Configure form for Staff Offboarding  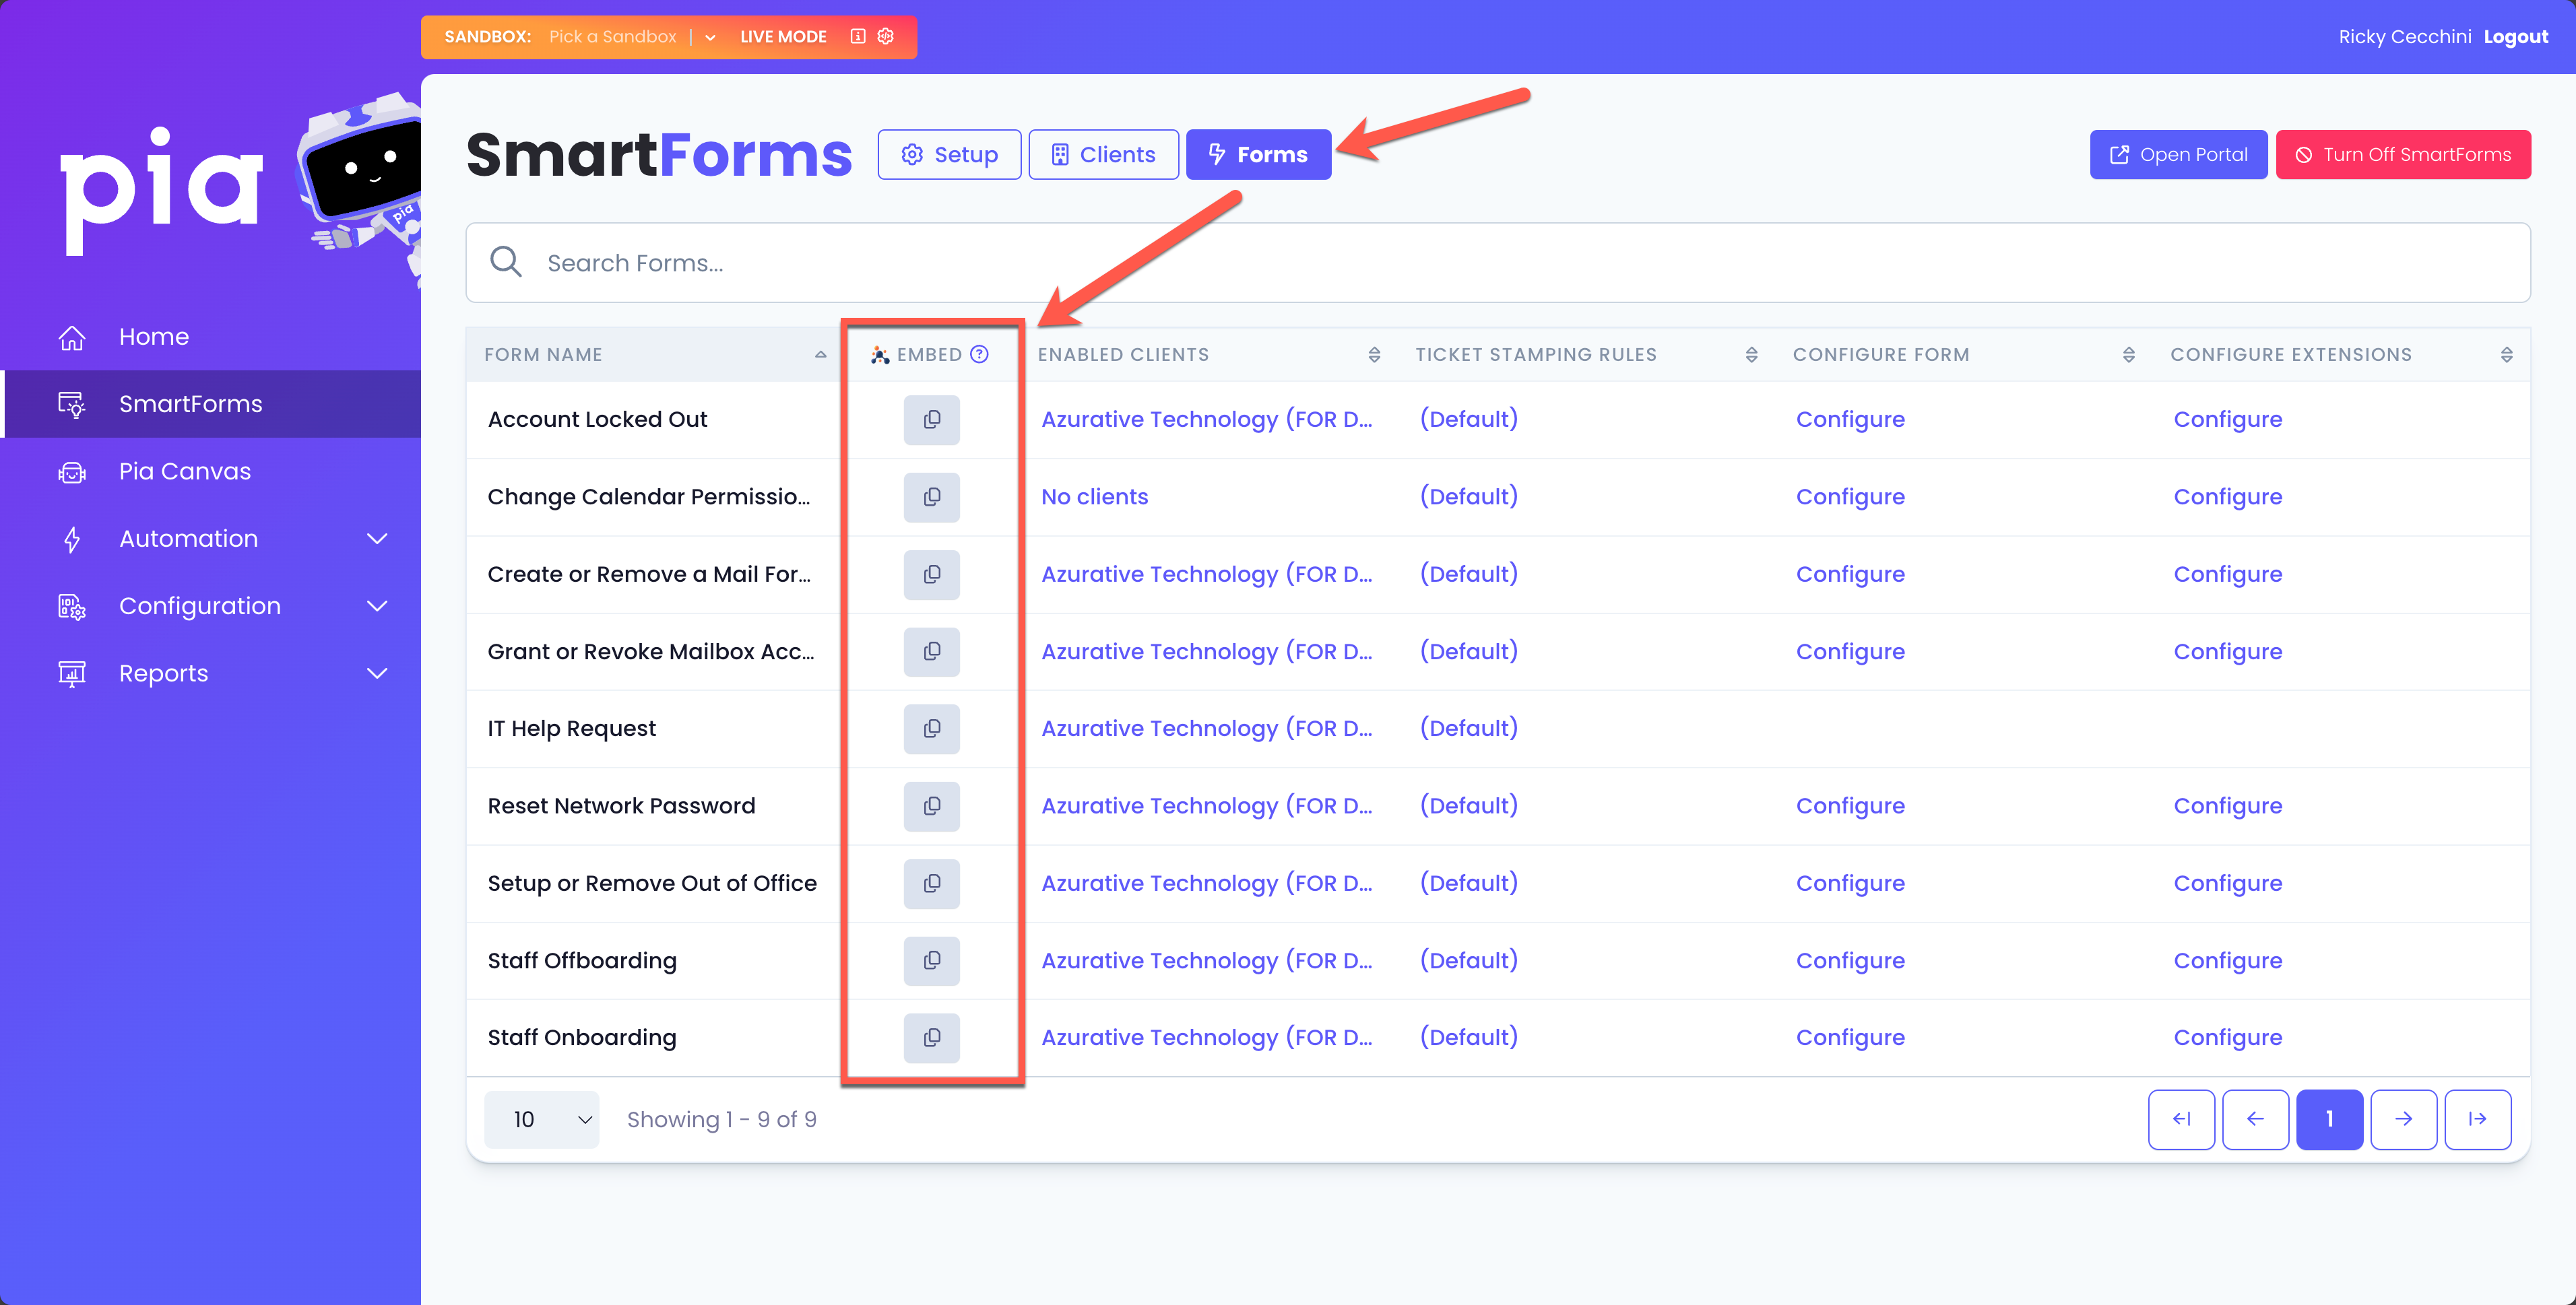(x=1850, y=960)
